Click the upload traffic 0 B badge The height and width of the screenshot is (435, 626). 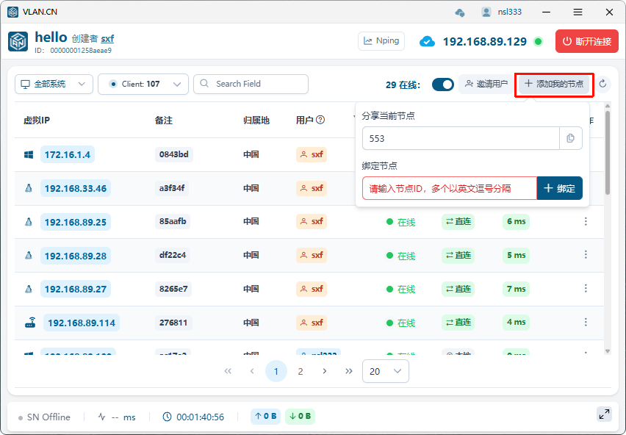pyautogui.click(x=265, y=416)
